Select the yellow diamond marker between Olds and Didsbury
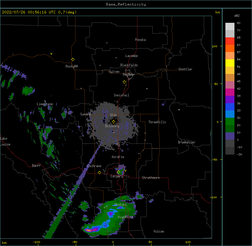 pyautogui.click(x=114, y=122)
